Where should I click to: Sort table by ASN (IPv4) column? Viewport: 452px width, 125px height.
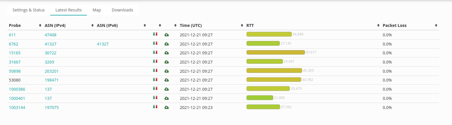(55, 25)
